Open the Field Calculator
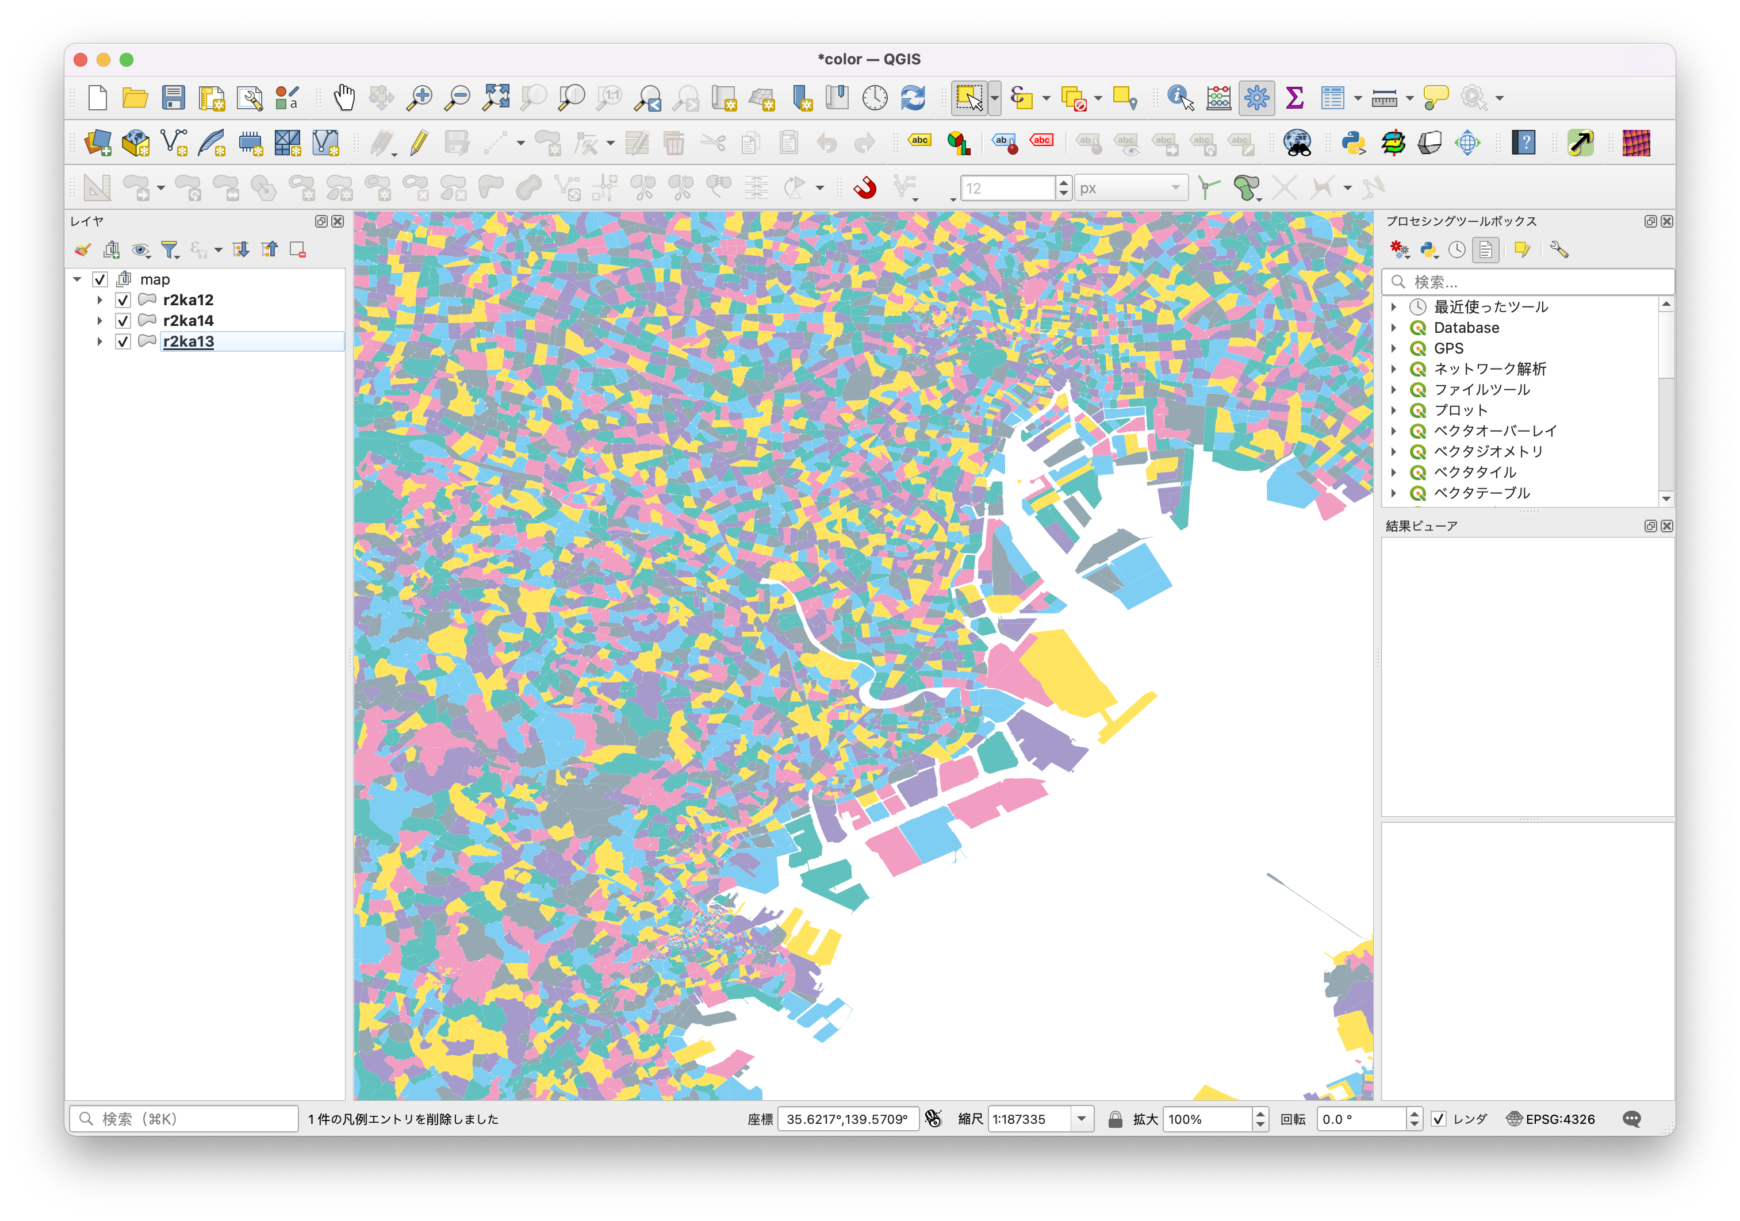 click(1218, 98)
